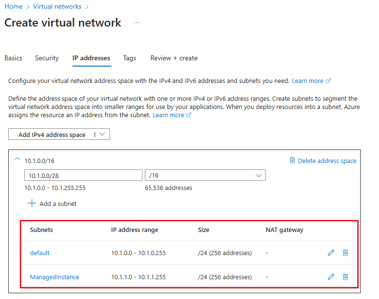
Task: Go to the Tags tab
Action: click(x=129, y=58)
